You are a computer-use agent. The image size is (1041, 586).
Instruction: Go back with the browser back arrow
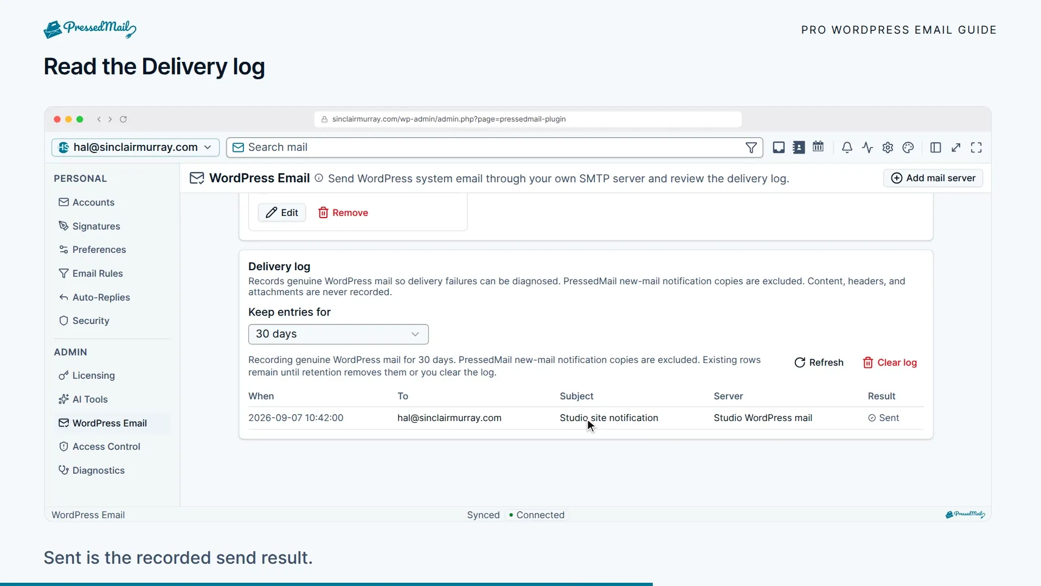click(x=99, y=119)
